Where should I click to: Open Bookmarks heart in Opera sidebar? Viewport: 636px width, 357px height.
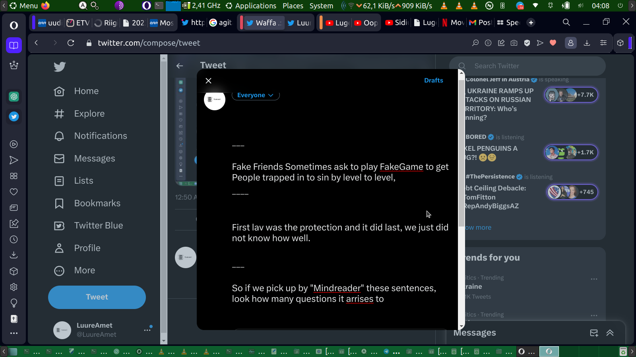click(x=14, y=192)
